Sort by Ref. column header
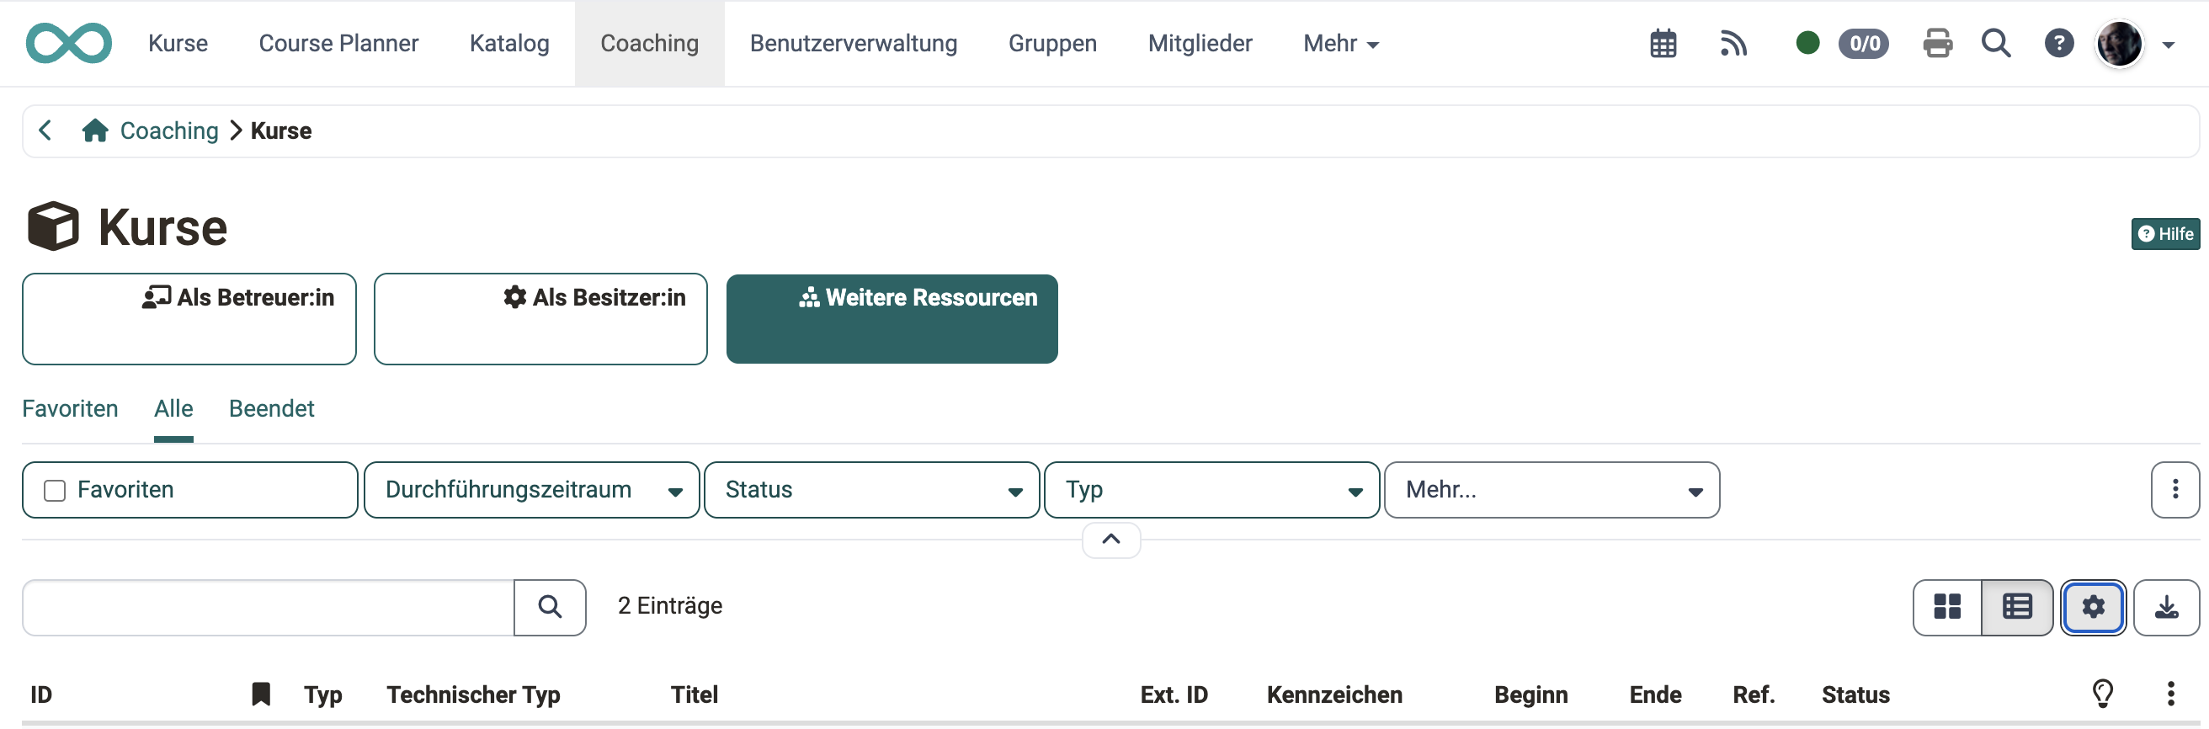 (1754, 694)
